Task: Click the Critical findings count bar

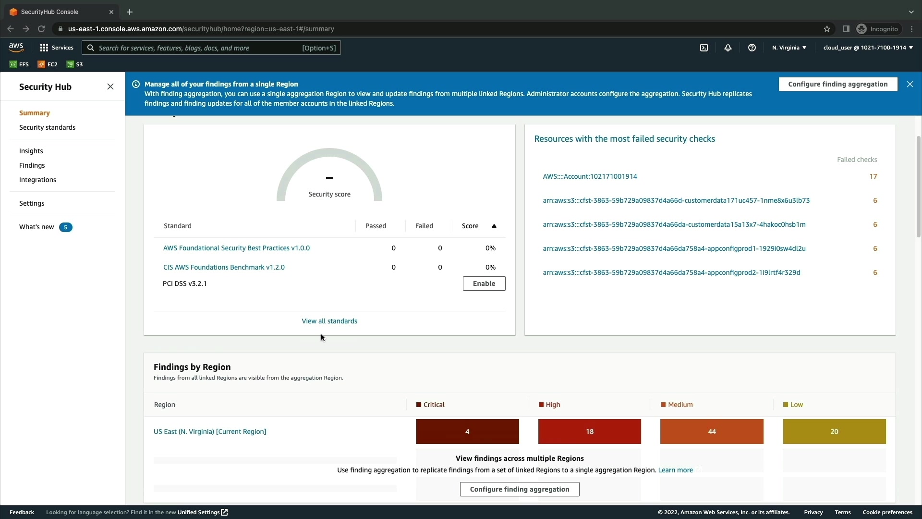Action: pyautogui.click(x=467, y=432)
